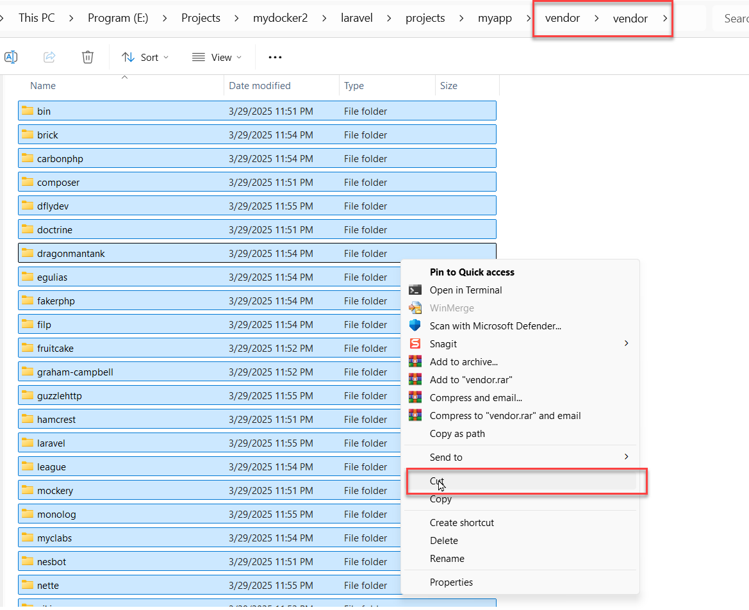Click the Search box
The height and width of the screenshot is (610, 749).
pyautogui.click(x=731, y=18)
